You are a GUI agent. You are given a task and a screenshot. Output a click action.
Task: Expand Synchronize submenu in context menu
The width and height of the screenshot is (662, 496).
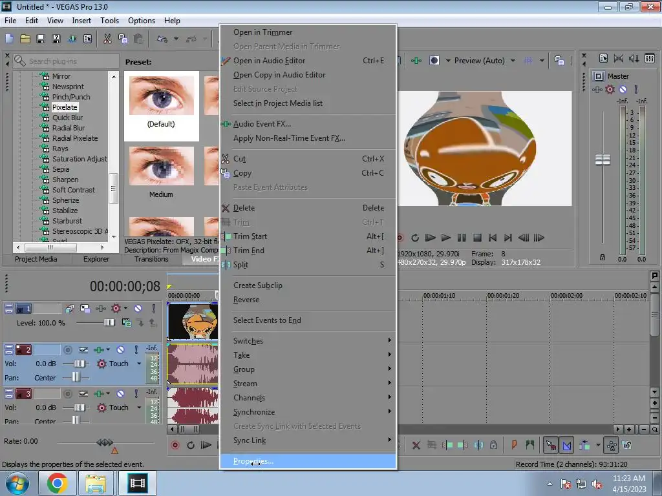[308, 412]
